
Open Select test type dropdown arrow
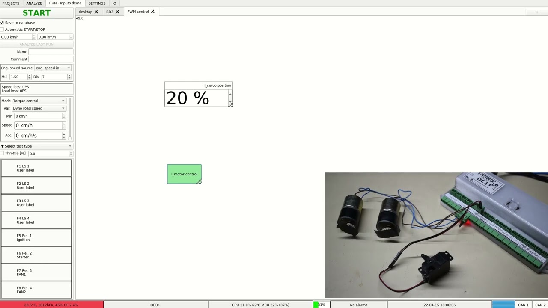coord(70,146)
